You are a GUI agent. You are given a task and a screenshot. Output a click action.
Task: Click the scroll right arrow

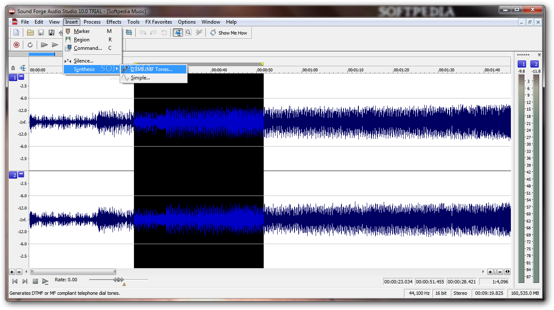[483, 272]
